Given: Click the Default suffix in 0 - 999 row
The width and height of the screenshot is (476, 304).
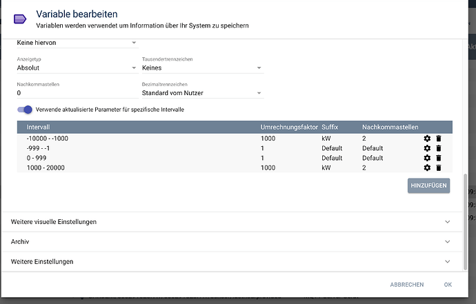Looking at the screenshot, I should coord(332,158).
